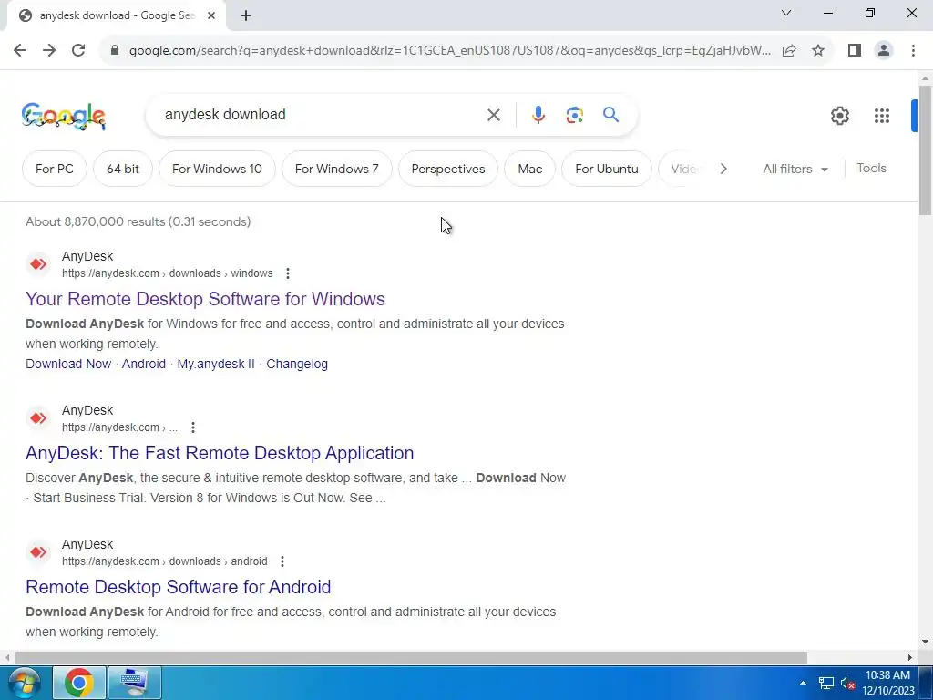The height and width of the screenshot is (700, 933).
Task: Open the tab search chevron in title bar
Action: tap(786, 13)
